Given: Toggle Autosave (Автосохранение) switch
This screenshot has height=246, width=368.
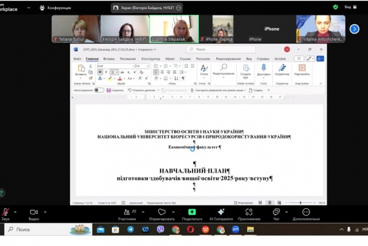Looking at the screenshot, I should tap(99, 90).
